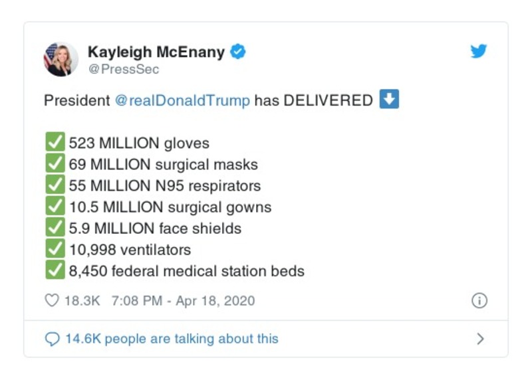The width and height of the screenshot is (532, 380).
Task: Click the "5.9 MILLION face shields" line
Action: click(x=155, y=229)
